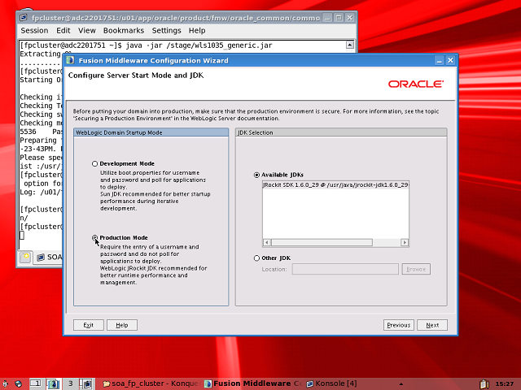This screenshot has height=390, width=521.
Task: Switch to Fusion Middleware taskbar entry
Action: [x=253, y=383]
